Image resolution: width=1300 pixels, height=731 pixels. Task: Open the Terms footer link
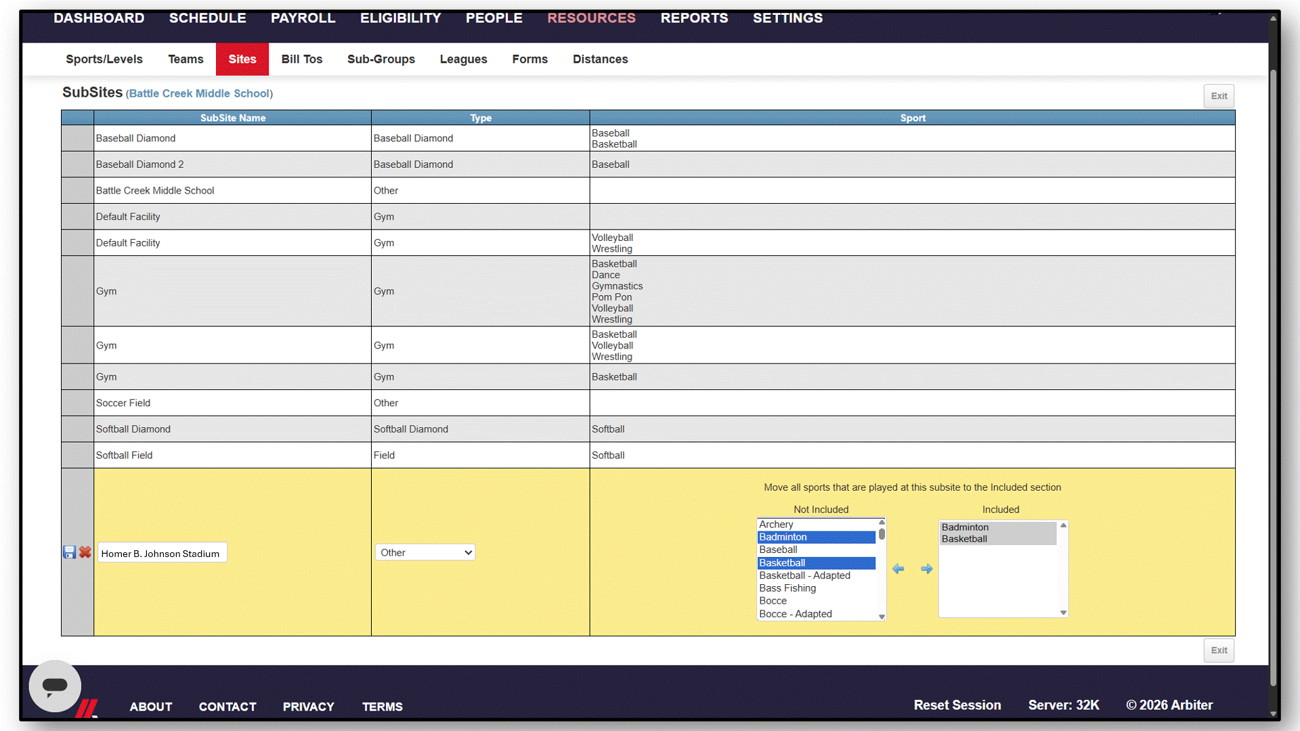383,707
